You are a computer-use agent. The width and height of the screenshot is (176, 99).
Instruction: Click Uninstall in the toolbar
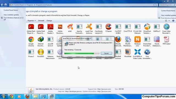tap(41, 21)
